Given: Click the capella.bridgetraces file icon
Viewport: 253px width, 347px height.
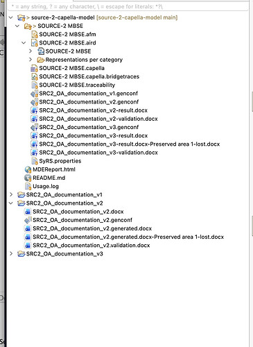Looking at the screenshot, I should 35,76.
